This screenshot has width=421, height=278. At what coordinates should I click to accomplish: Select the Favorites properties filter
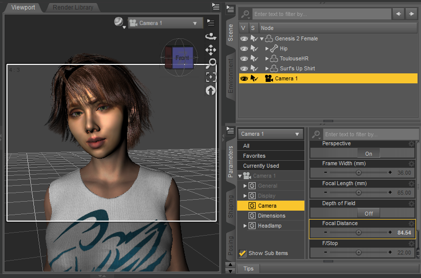click(271, 156)
